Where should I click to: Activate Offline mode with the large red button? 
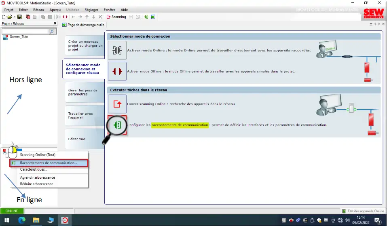click(117, 71)
